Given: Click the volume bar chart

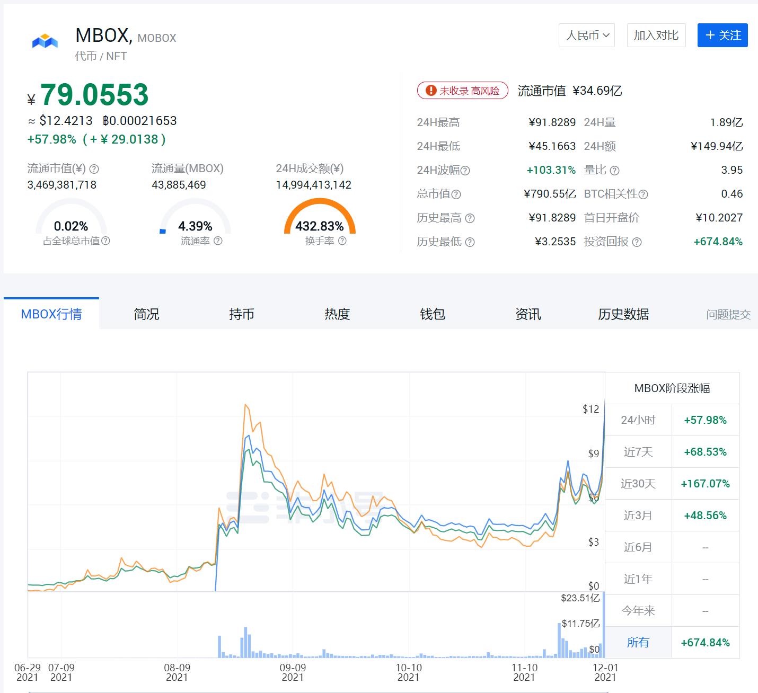Looking at the screenshot, I should [x=316, y=625].
